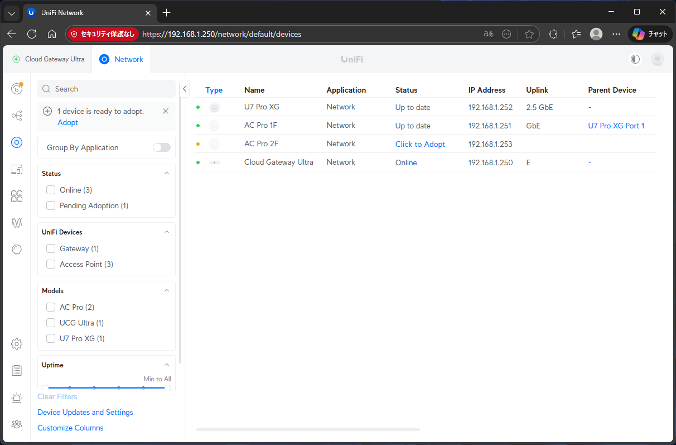Open the UniFi Devices sidebar icon
The width and height of the screenshot is (676, 445).
[17, 142]
